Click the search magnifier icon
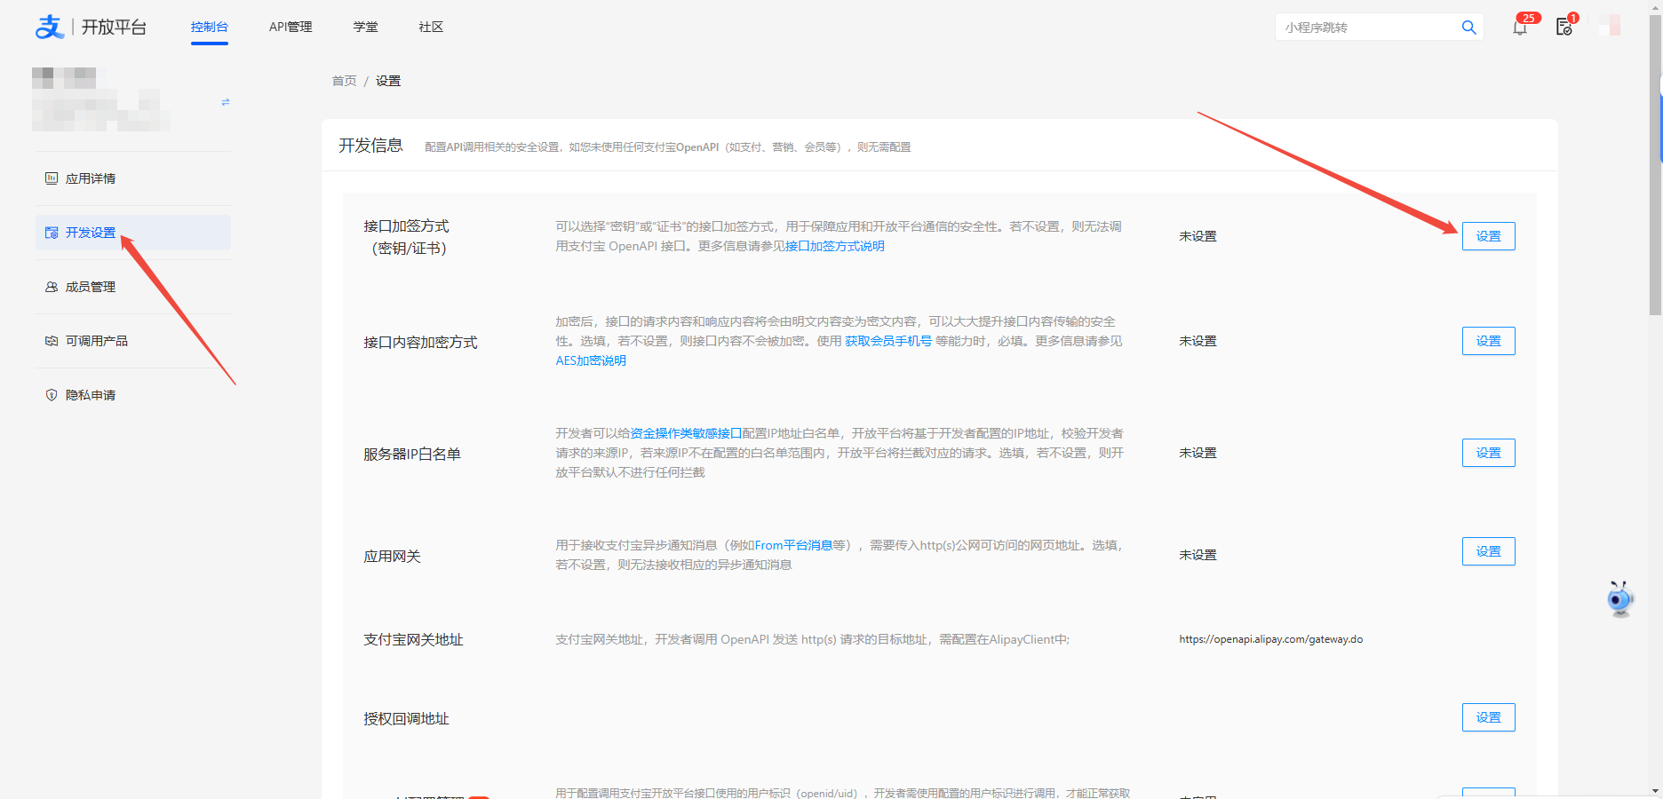The width and height of the screenshot is (1663, 799). pyautogui.click(x=1468, y=28)
